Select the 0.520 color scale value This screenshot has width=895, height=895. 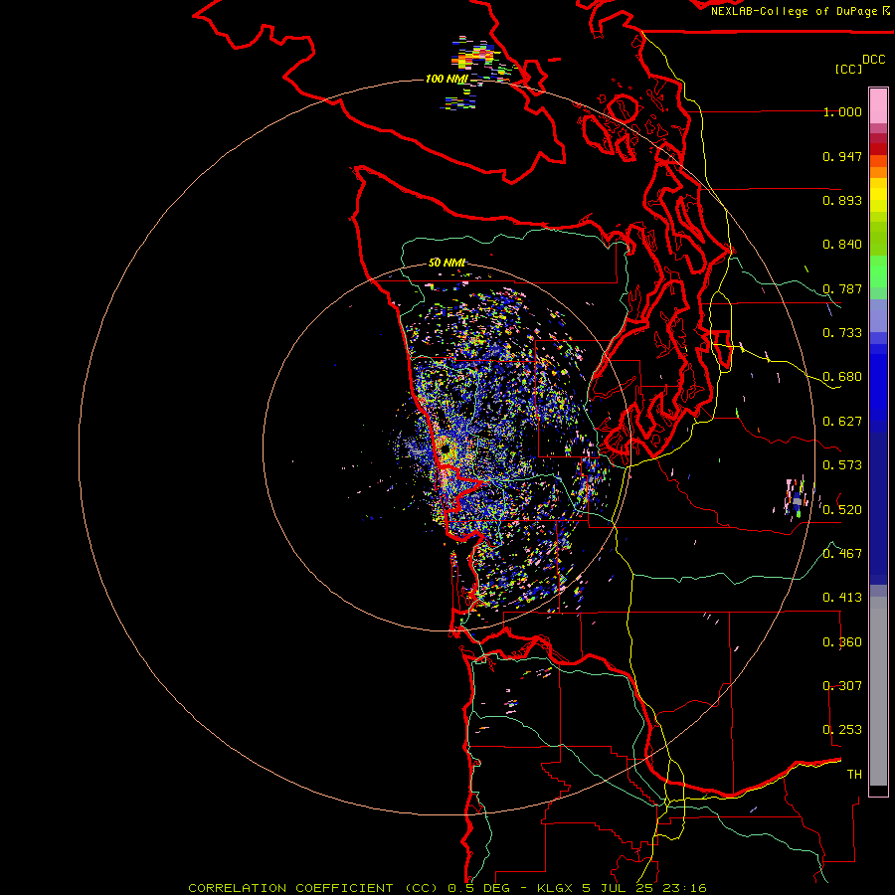(x=842, y=510)
